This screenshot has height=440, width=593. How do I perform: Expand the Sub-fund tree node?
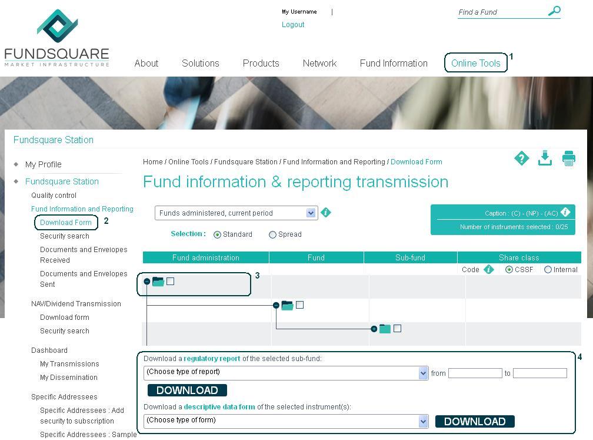[x=374, y=329]
